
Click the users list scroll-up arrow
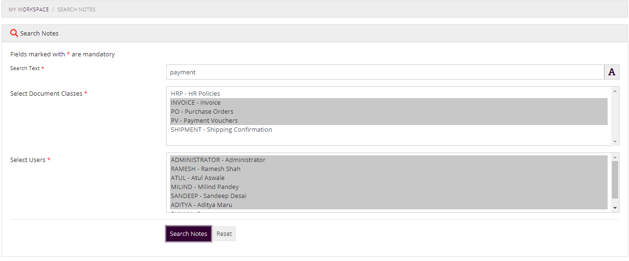coord(615,157)
